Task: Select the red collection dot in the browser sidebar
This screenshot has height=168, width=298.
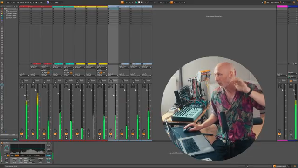Action: [2, 9]
